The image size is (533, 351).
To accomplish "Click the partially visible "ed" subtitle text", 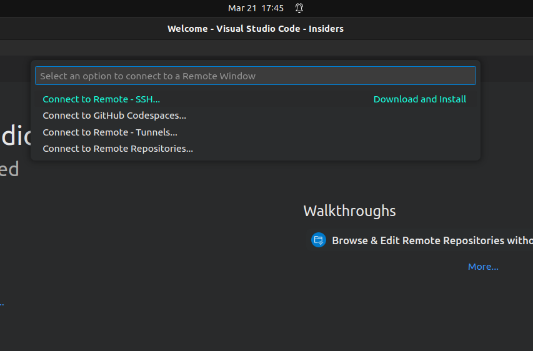I will [x=9, y=169].
